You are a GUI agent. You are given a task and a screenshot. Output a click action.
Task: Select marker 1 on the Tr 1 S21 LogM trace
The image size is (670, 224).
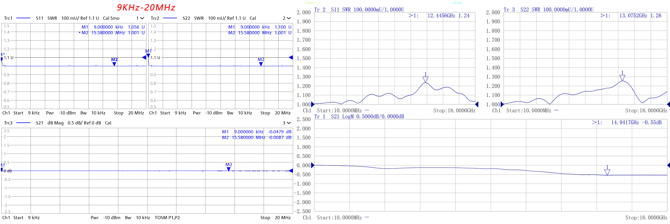(607, 172)
